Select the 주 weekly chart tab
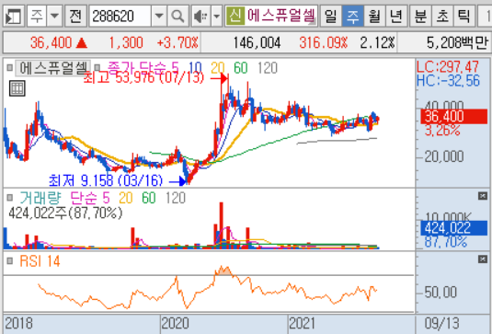This screenshot has width=492, height=334. [x=353, y=16]
